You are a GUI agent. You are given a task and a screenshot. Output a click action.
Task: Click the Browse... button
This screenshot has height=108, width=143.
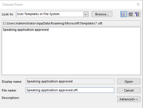click(102, 14)
